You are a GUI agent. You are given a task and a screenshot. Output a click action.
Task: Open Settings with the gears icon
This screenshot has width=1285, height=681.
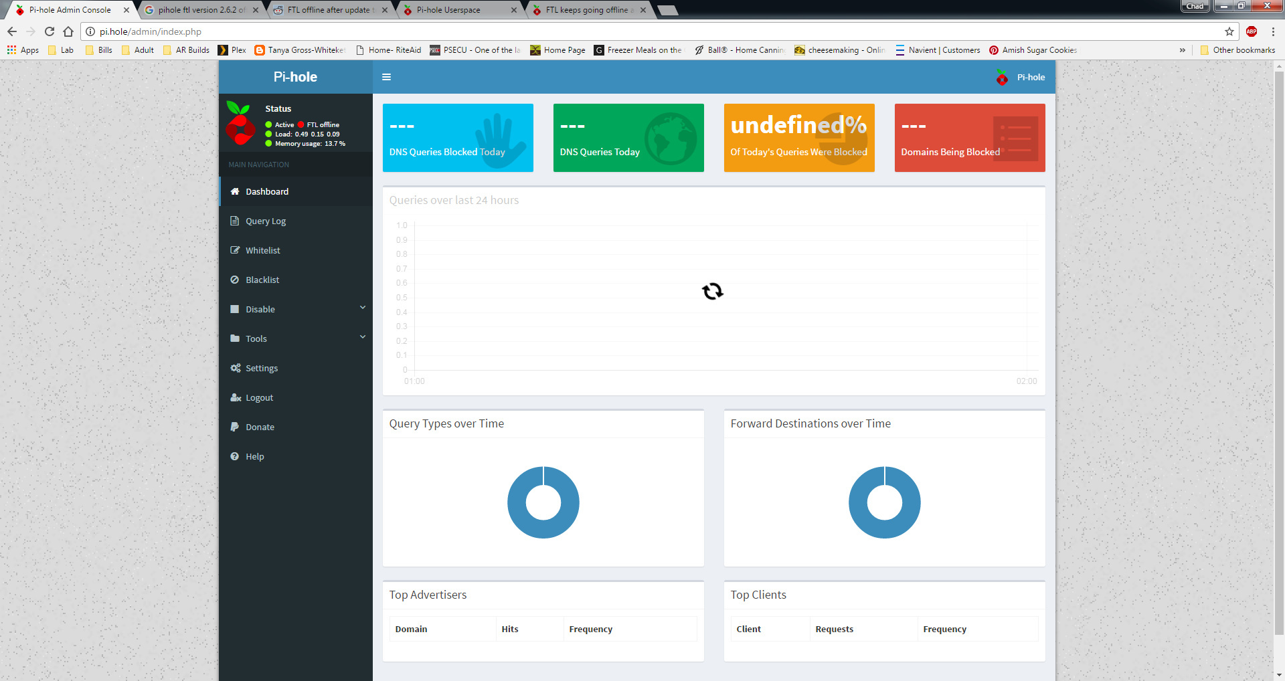[x=235, y=368]
